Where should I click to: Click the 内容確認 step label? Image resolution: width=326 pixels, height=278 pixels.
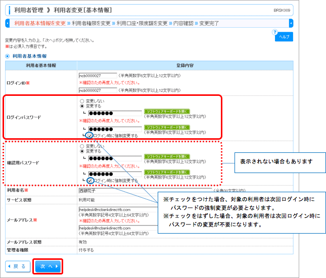[183, 23]
